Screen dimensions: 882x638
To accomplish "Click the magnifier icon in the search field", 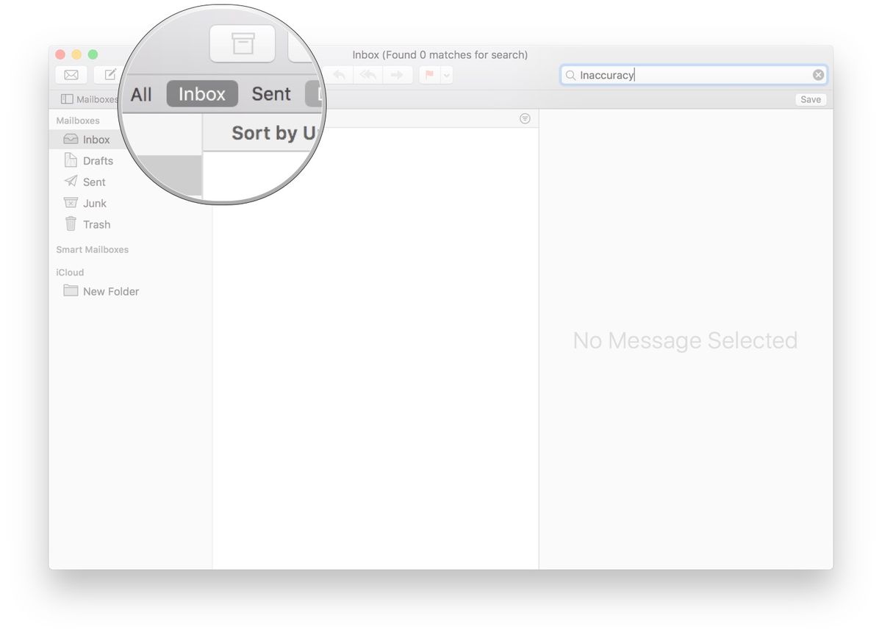I will click(x=570, y=74).
